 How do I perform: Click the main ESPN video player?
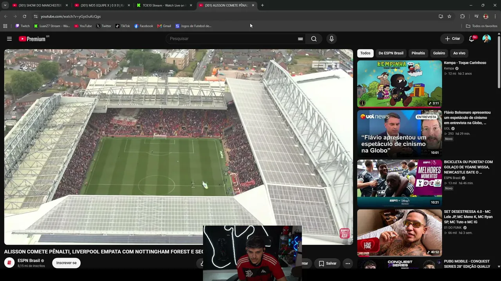point(178,147)
